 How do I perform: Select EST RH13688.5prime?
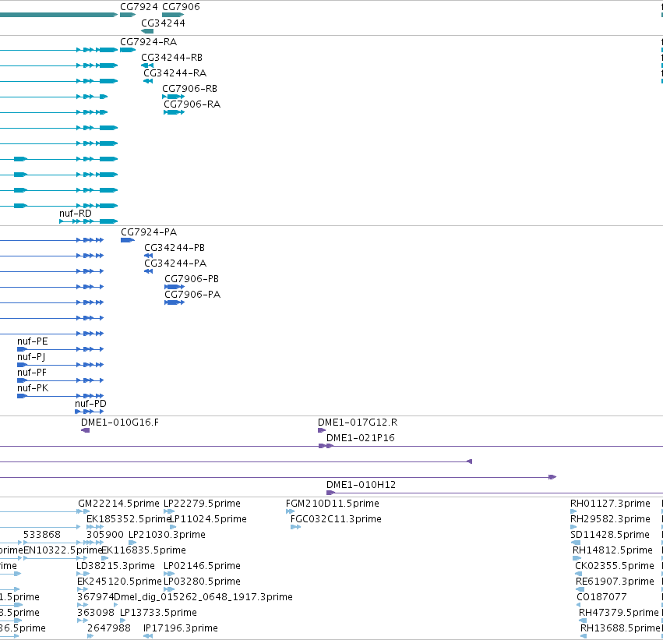tap(584, 636)
